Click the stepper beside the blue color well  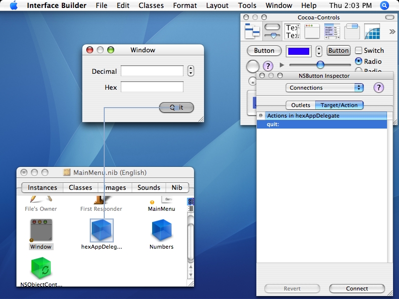(319, 51)
